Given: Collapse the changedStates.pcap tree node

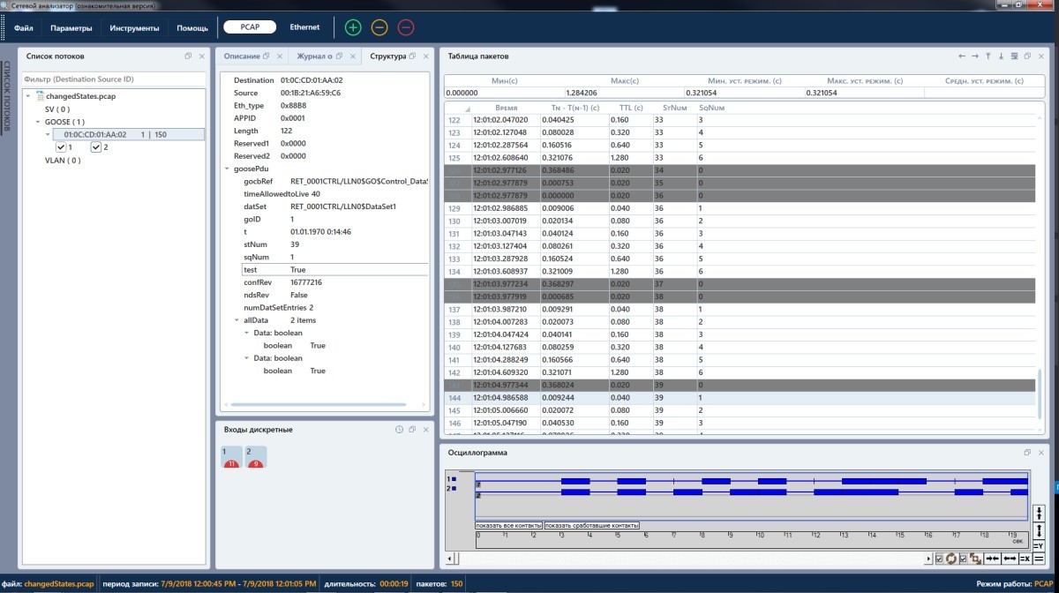Looking at the screenshot, I should coord(28,96).
